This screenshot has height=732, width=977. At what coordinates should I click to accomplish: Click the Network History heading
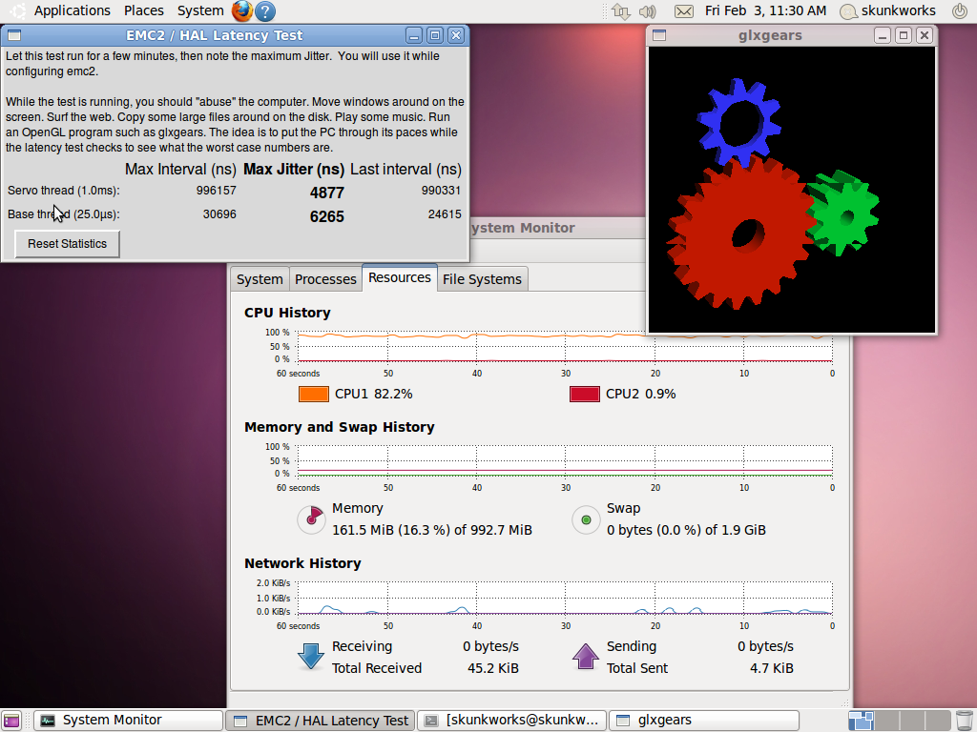point(302,563)
